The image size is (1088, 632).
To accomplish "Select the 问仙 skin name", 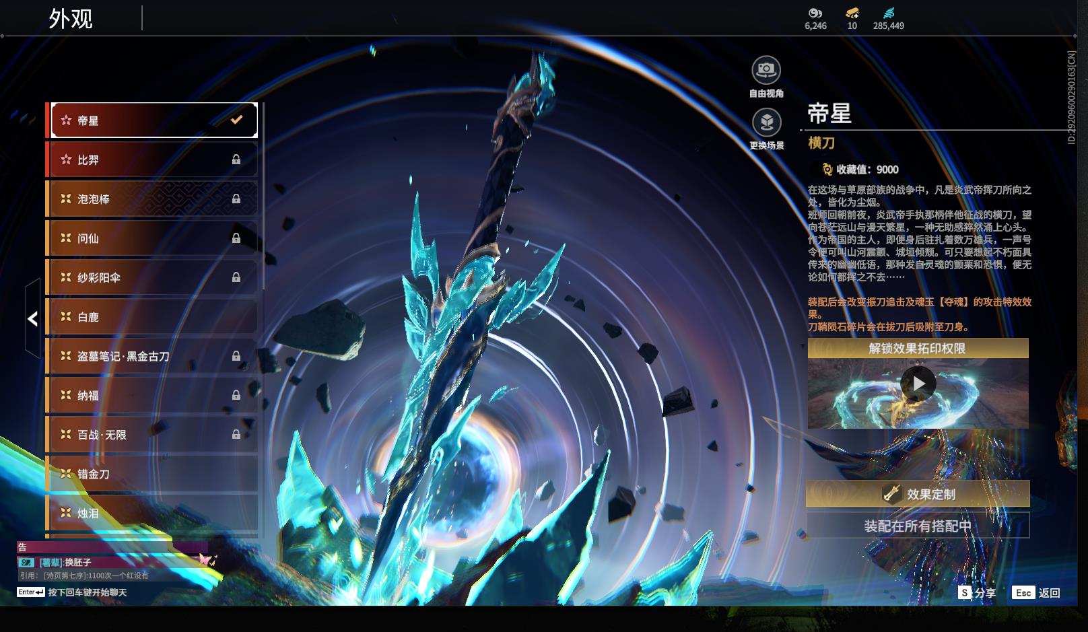I will click(88, 238).
